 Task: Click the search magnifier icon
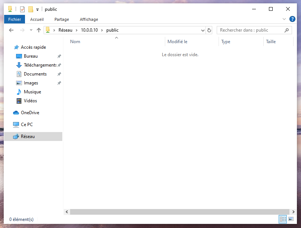pos(286,30)
